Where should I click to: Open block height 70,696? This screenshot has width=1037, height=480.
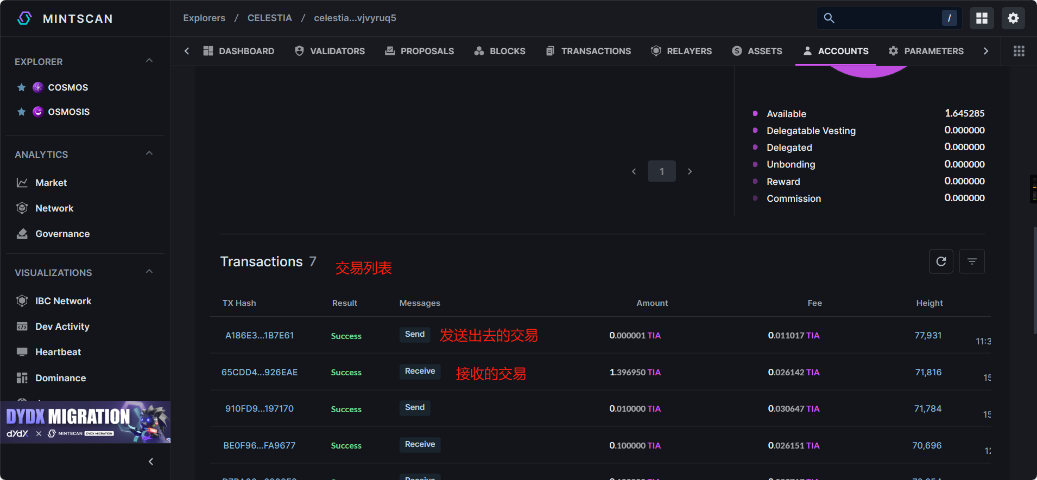[x=927, y=445]
